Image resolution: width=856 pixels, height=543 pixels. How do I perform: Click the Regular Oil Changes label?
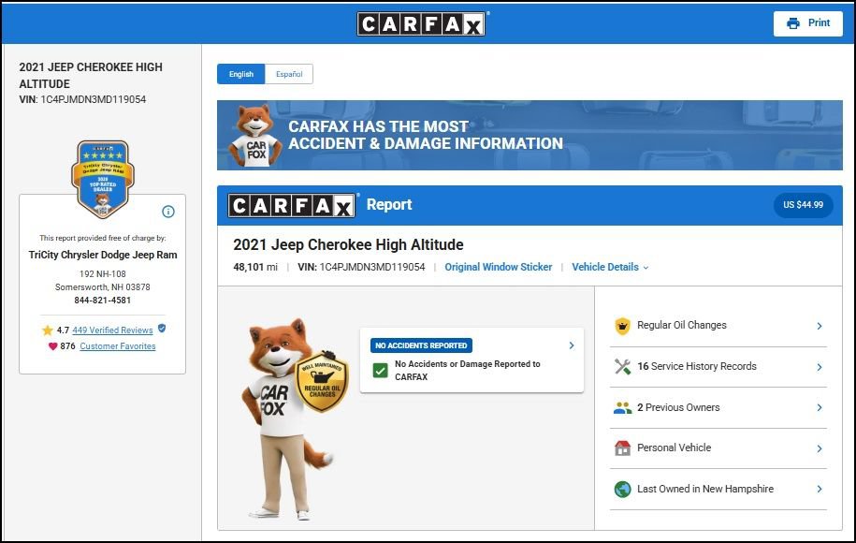(682, 325)
